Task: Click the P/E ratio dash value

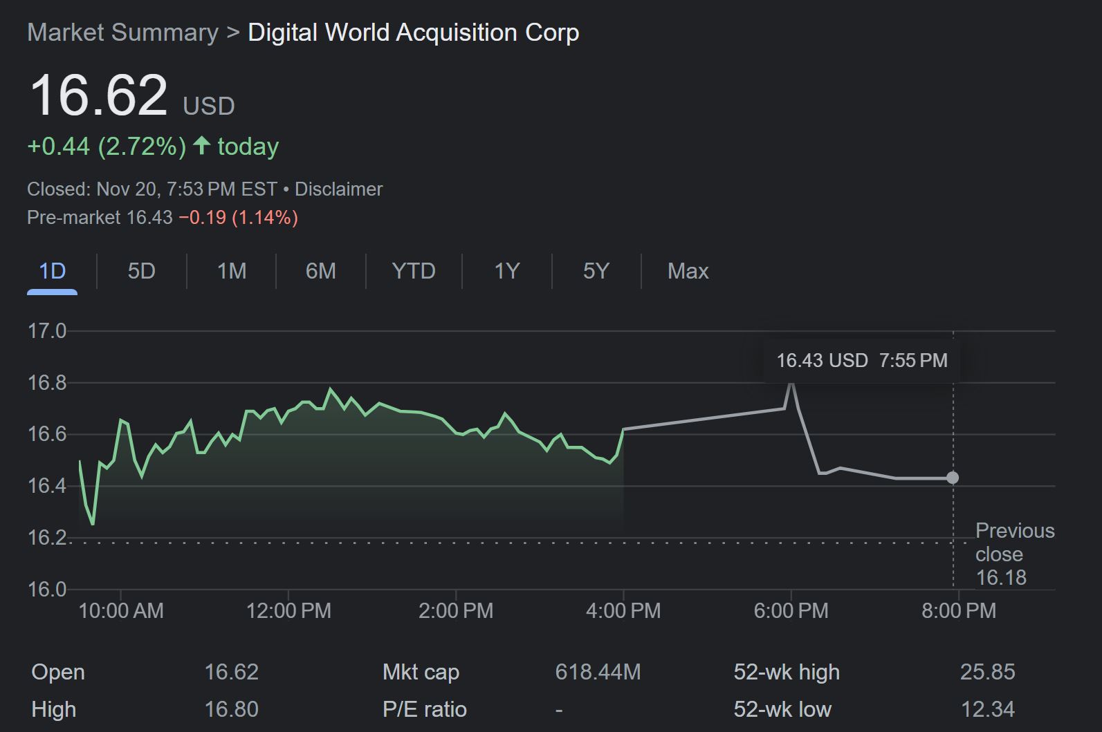Action: click(x=559, y=710)
